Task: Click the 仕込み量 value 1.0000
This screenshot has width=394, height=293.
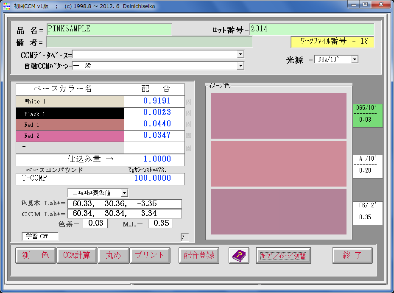Action: pyautogui.click(x=154, y=159)
